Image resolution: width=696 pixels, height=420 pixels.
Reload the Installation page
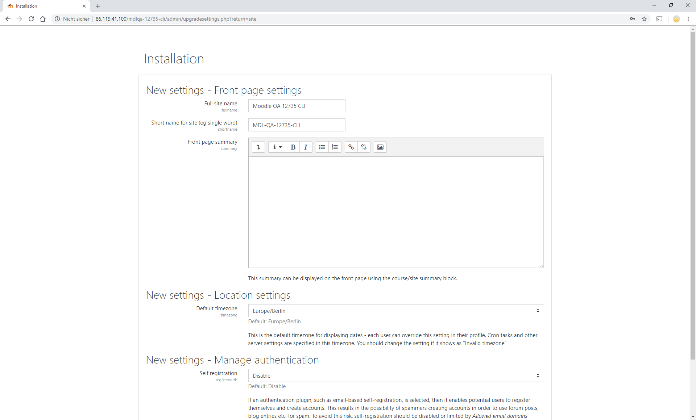pos(31,19)
